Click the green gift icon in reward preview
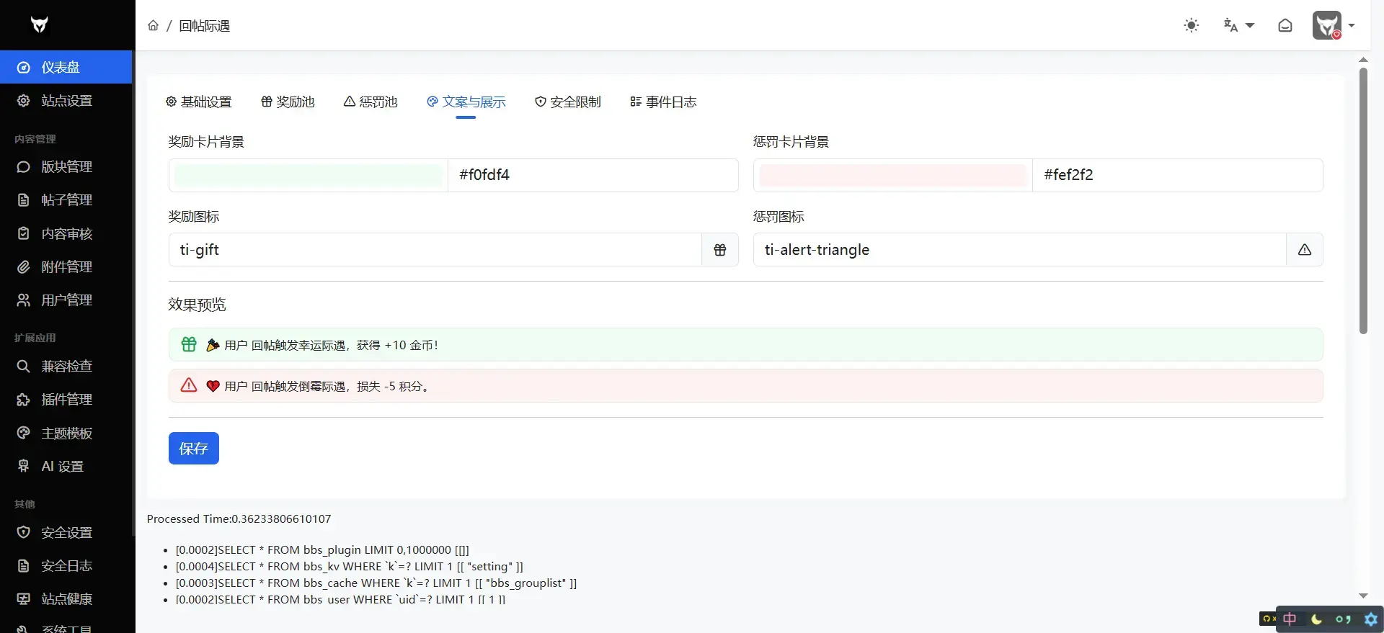1384x633 pixels. [189, 344]
